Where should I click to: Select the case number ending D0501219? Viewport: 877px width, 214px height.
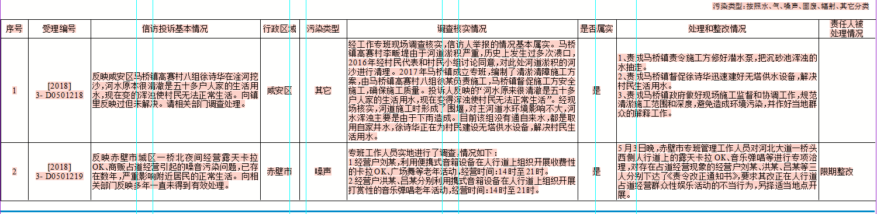click(59, 171)
